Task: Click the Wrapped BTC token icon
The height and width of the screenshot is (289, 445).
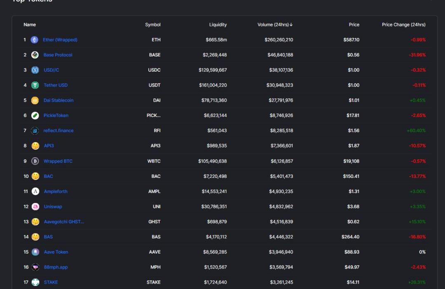Action: click(35, 161)
